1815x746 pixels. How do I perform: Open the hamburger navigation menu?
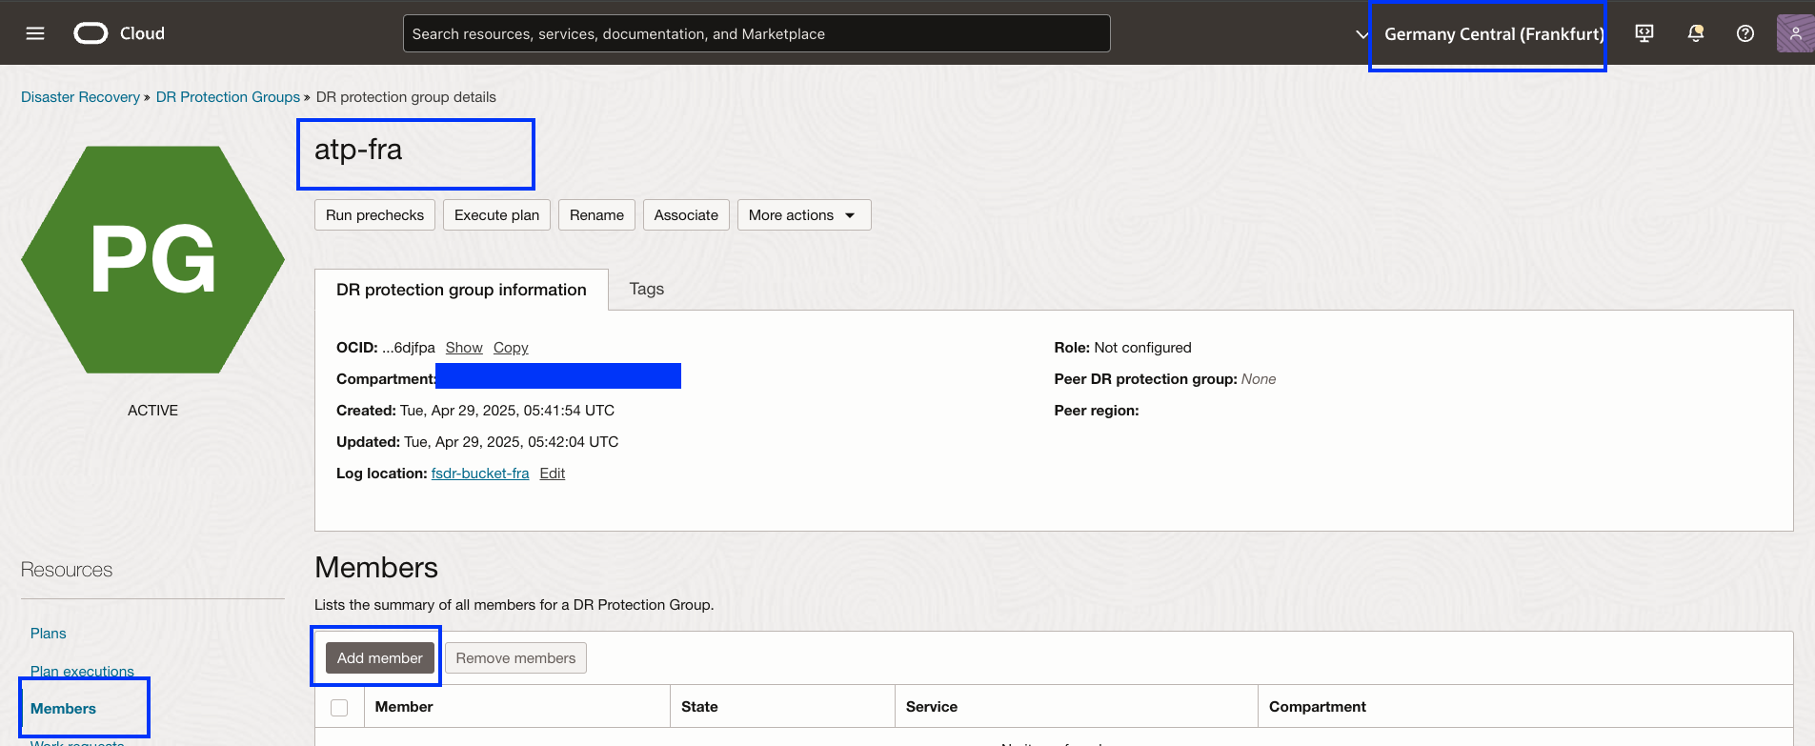click(35, 33)
